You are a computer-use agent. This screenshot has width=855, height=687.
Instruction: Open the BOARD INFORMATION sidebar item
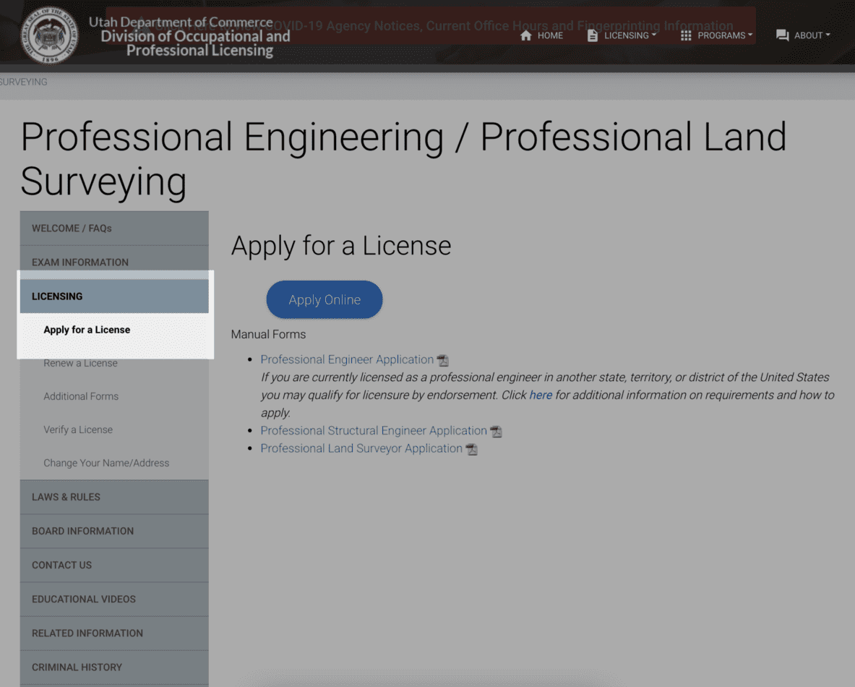[82, 531]
